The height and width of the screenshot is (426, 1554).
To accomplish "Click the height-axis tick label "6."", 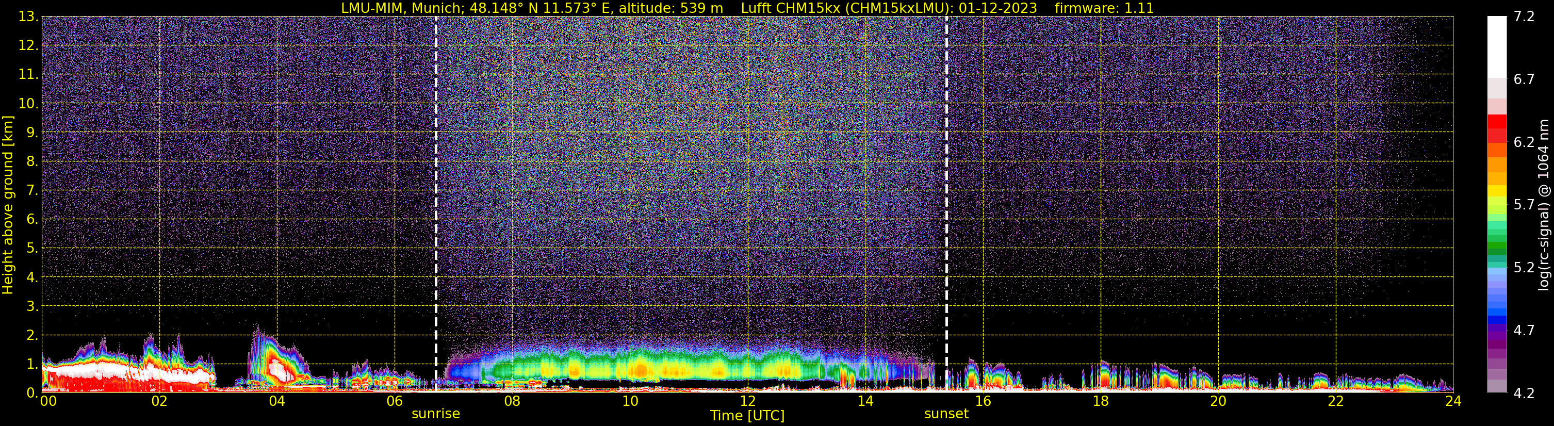I will (x=32, y=219).
